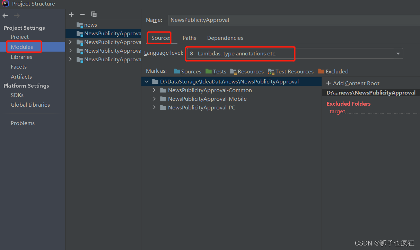Switch to the Paths tab
The width and height of the screenshot is (420, 250).
(x=189, y=38)
